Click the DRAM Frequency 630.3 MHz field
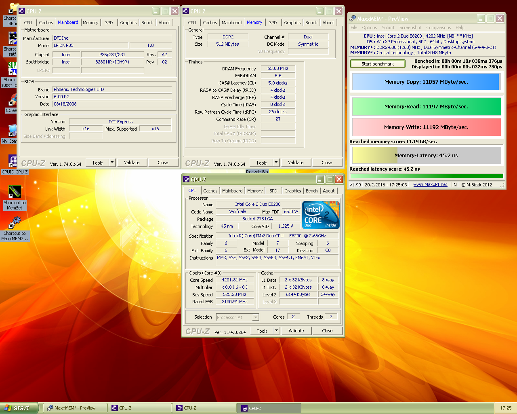This screenshot has width=517, height=414. 278,68
